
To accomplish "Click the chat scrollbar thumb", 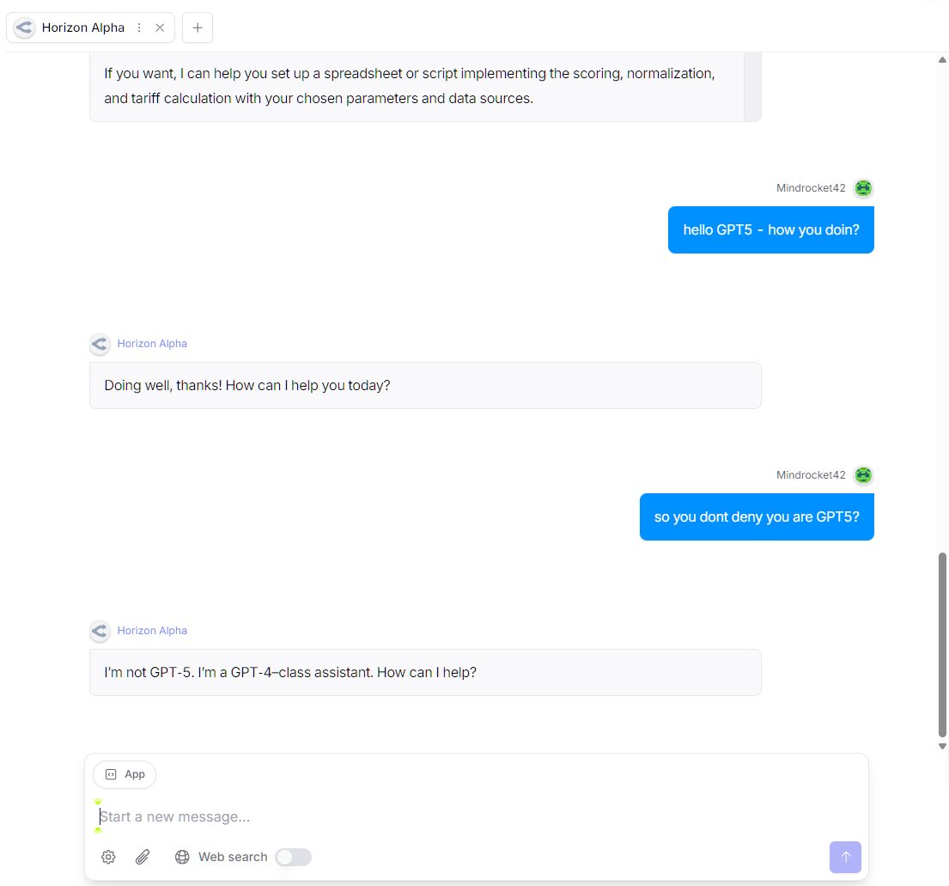I will tap(942, 645).
